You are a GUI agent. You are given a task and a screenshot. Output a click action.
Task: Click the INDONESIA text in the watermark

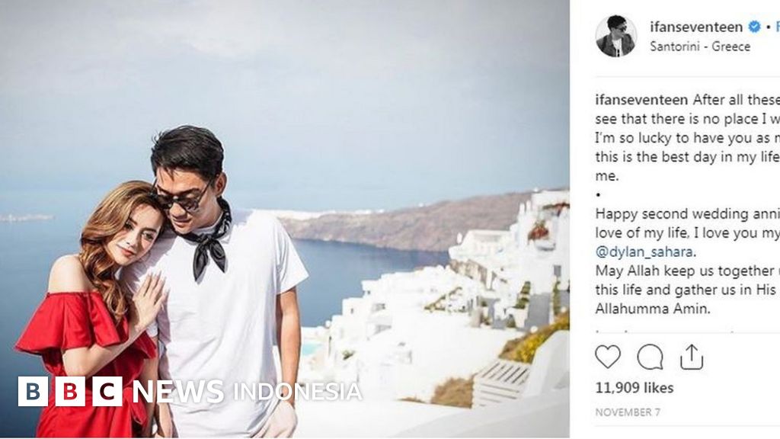[x=297, y=392]
